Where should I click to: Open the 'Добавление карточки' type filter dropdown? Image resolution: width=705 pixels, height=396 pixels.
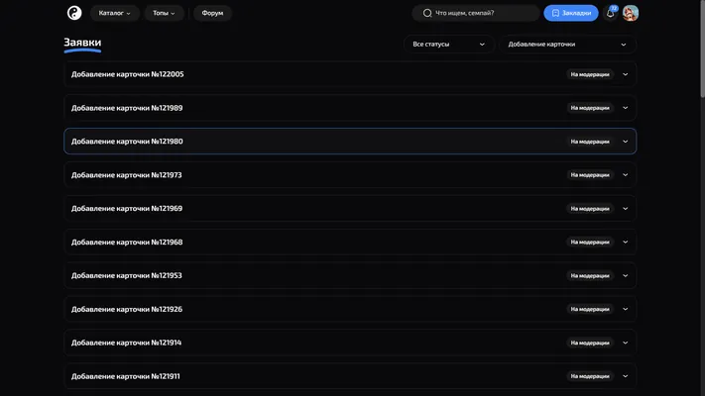tap(567, 44)
